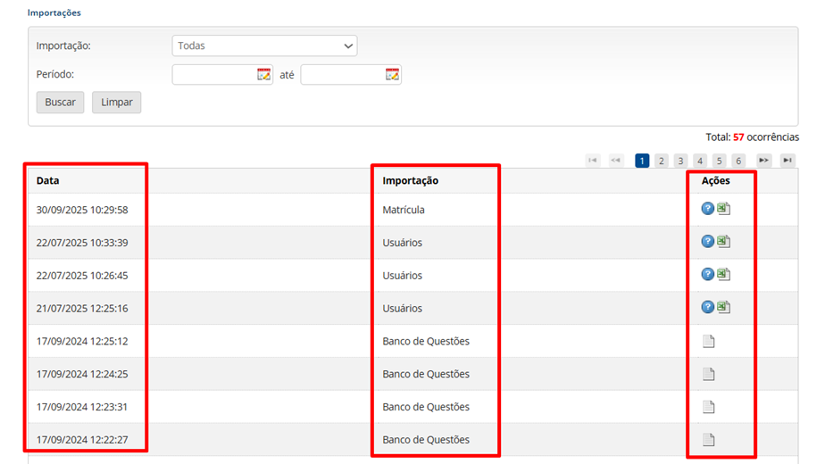Open help icon for 22/07/2025 10:26:45 row
This screenshot has height=464, width=825.
[x=708, y=274]
